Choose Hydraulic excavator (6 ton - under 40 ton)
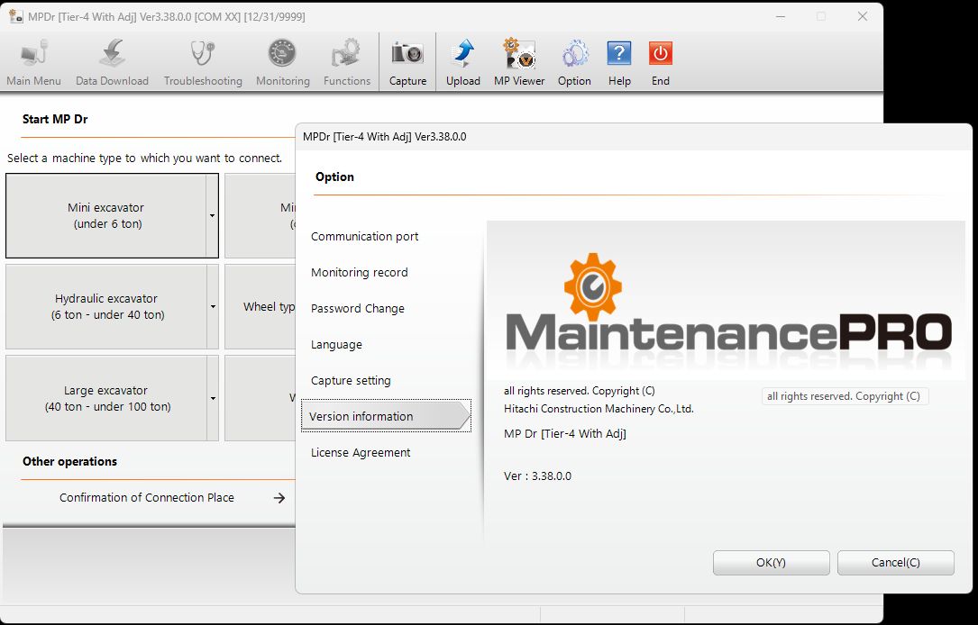The width and height of the screenshot is (978, 625). click(x=106, y=306)
